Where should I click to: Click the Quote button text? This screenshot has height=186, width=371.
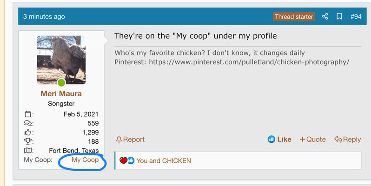[316, 139]
